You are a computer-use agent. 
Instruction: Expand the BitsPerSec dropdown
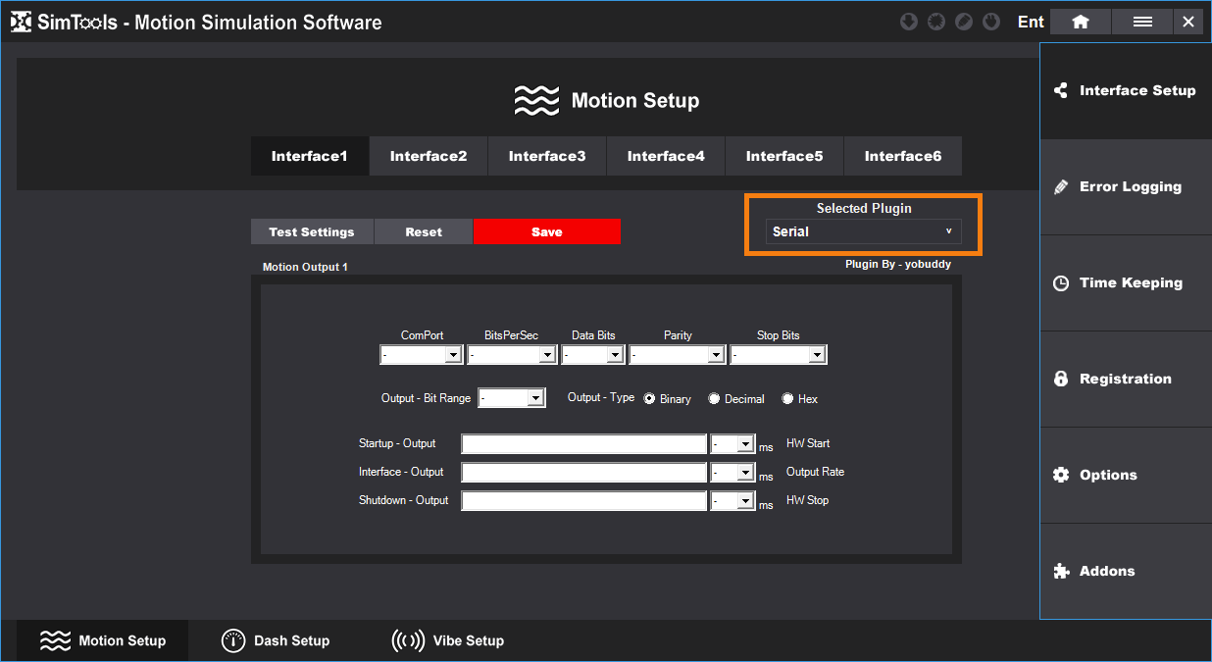[x=547, y=355]
